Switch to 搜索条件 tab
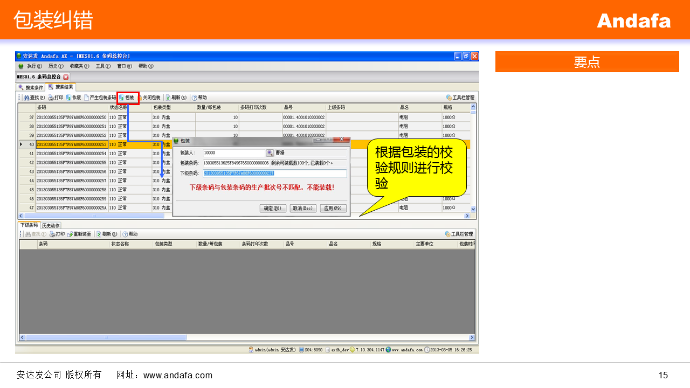690x388 pixels. (31, 87)
